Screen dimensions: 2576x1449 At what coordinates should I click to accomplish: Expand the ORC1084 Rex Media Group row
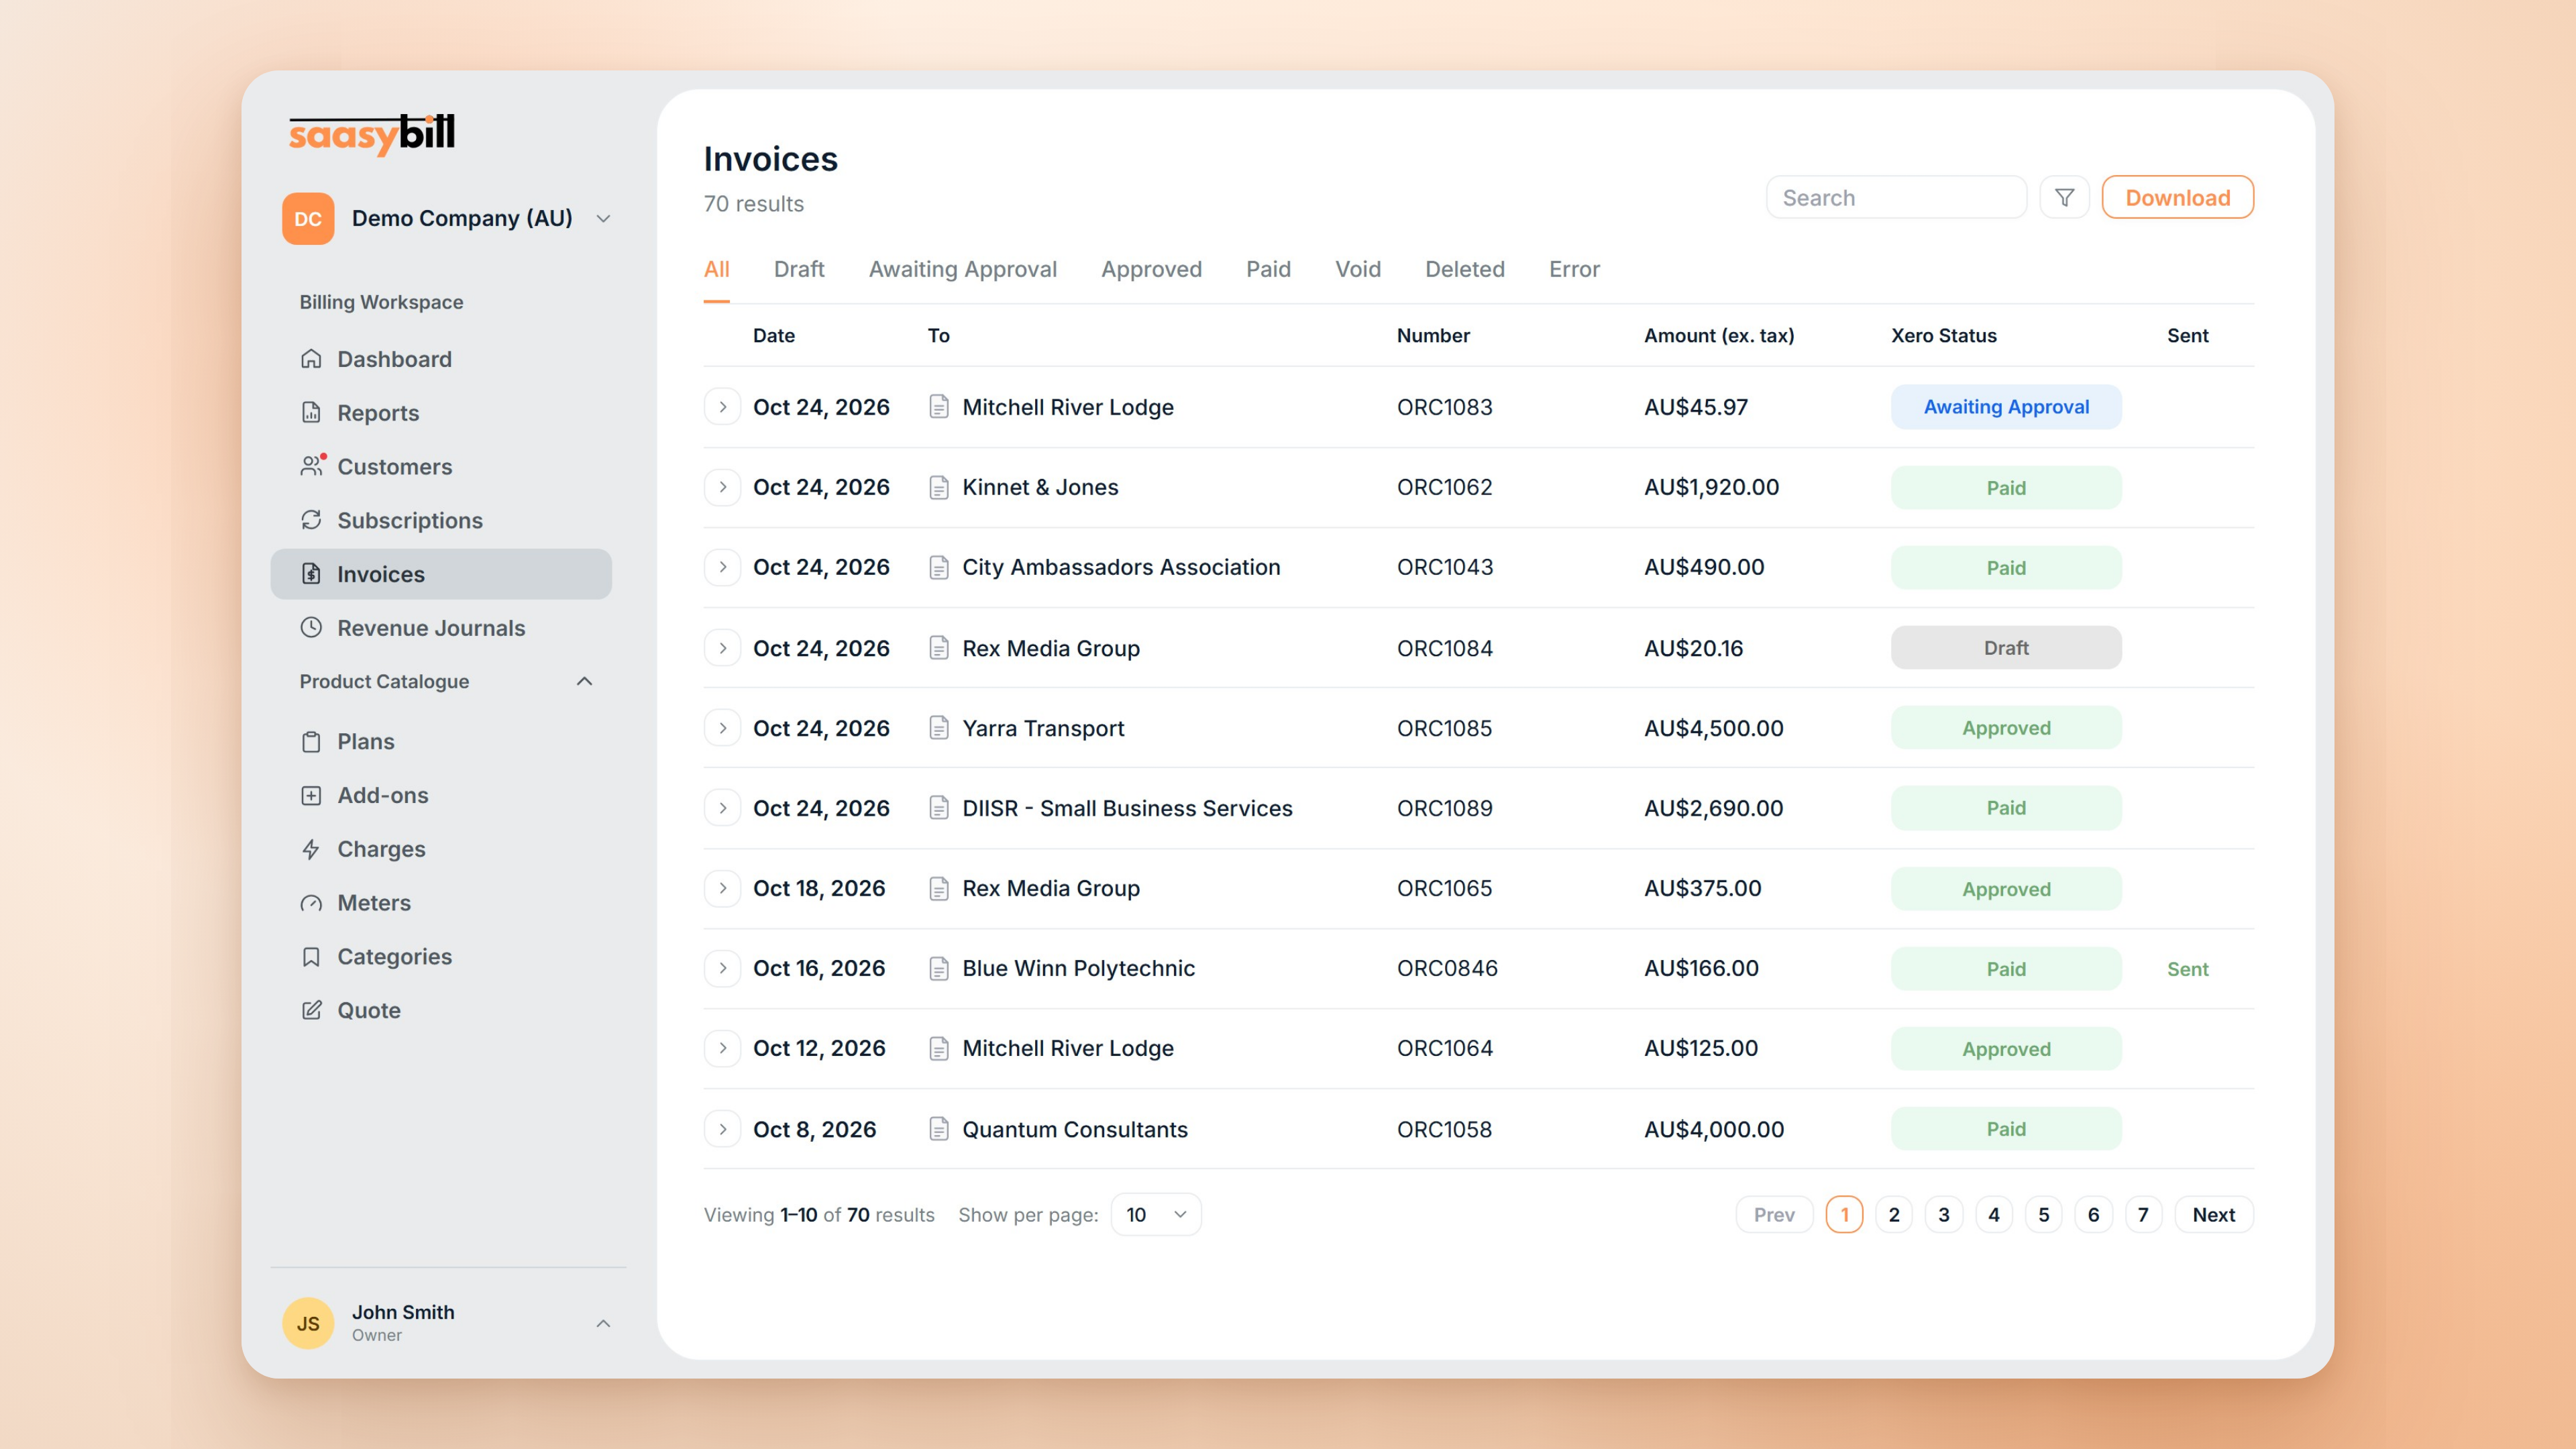tap(722, 648)
